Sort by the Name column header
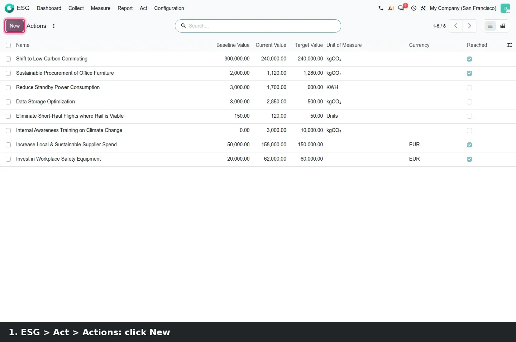Screen dimensions: 516x342 click(x=23, y=45)
